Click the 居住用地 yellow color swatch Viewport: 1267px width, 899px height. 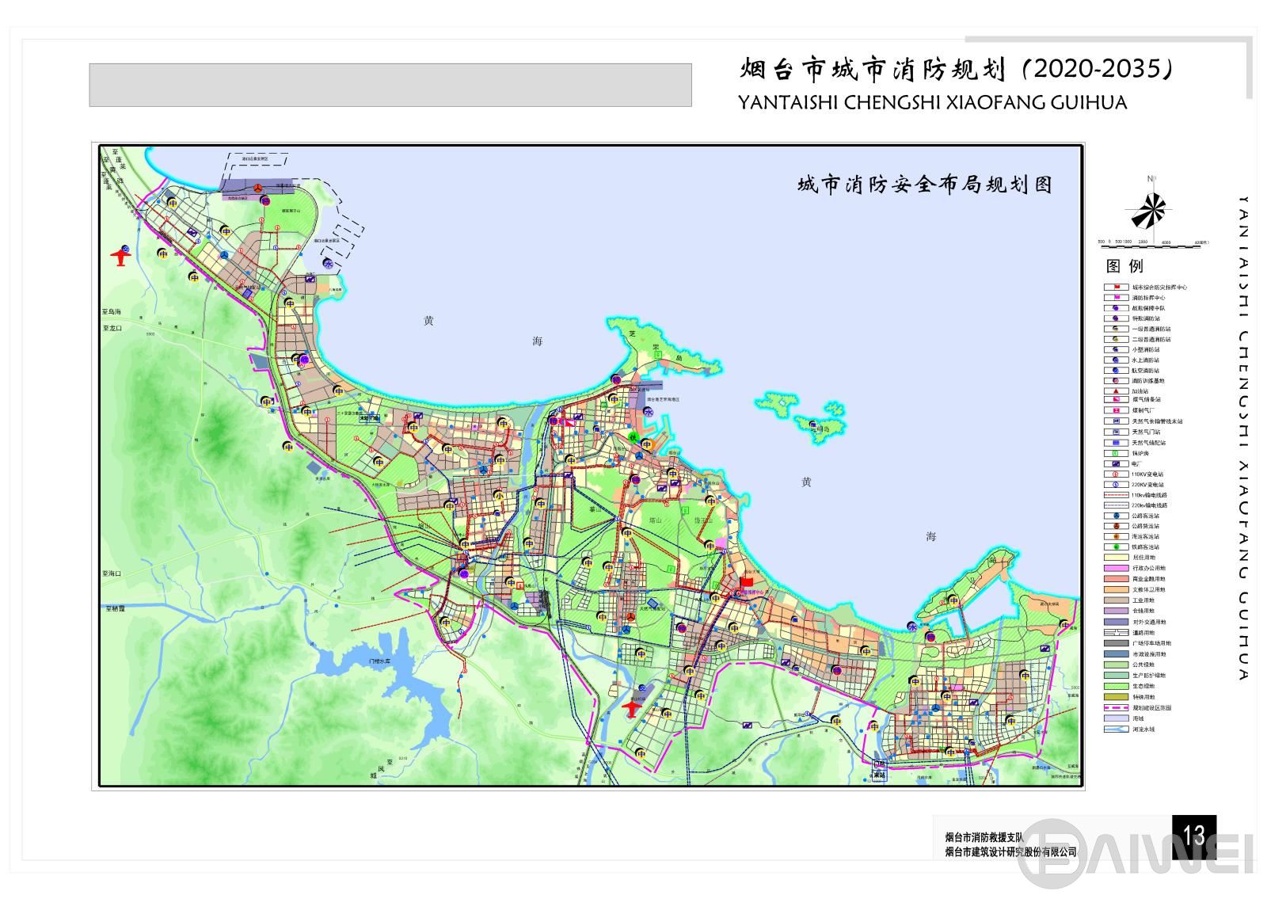(1116, 557)
